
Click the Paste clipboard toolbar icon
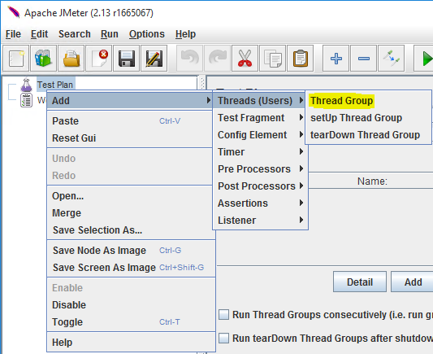(300, 59)
